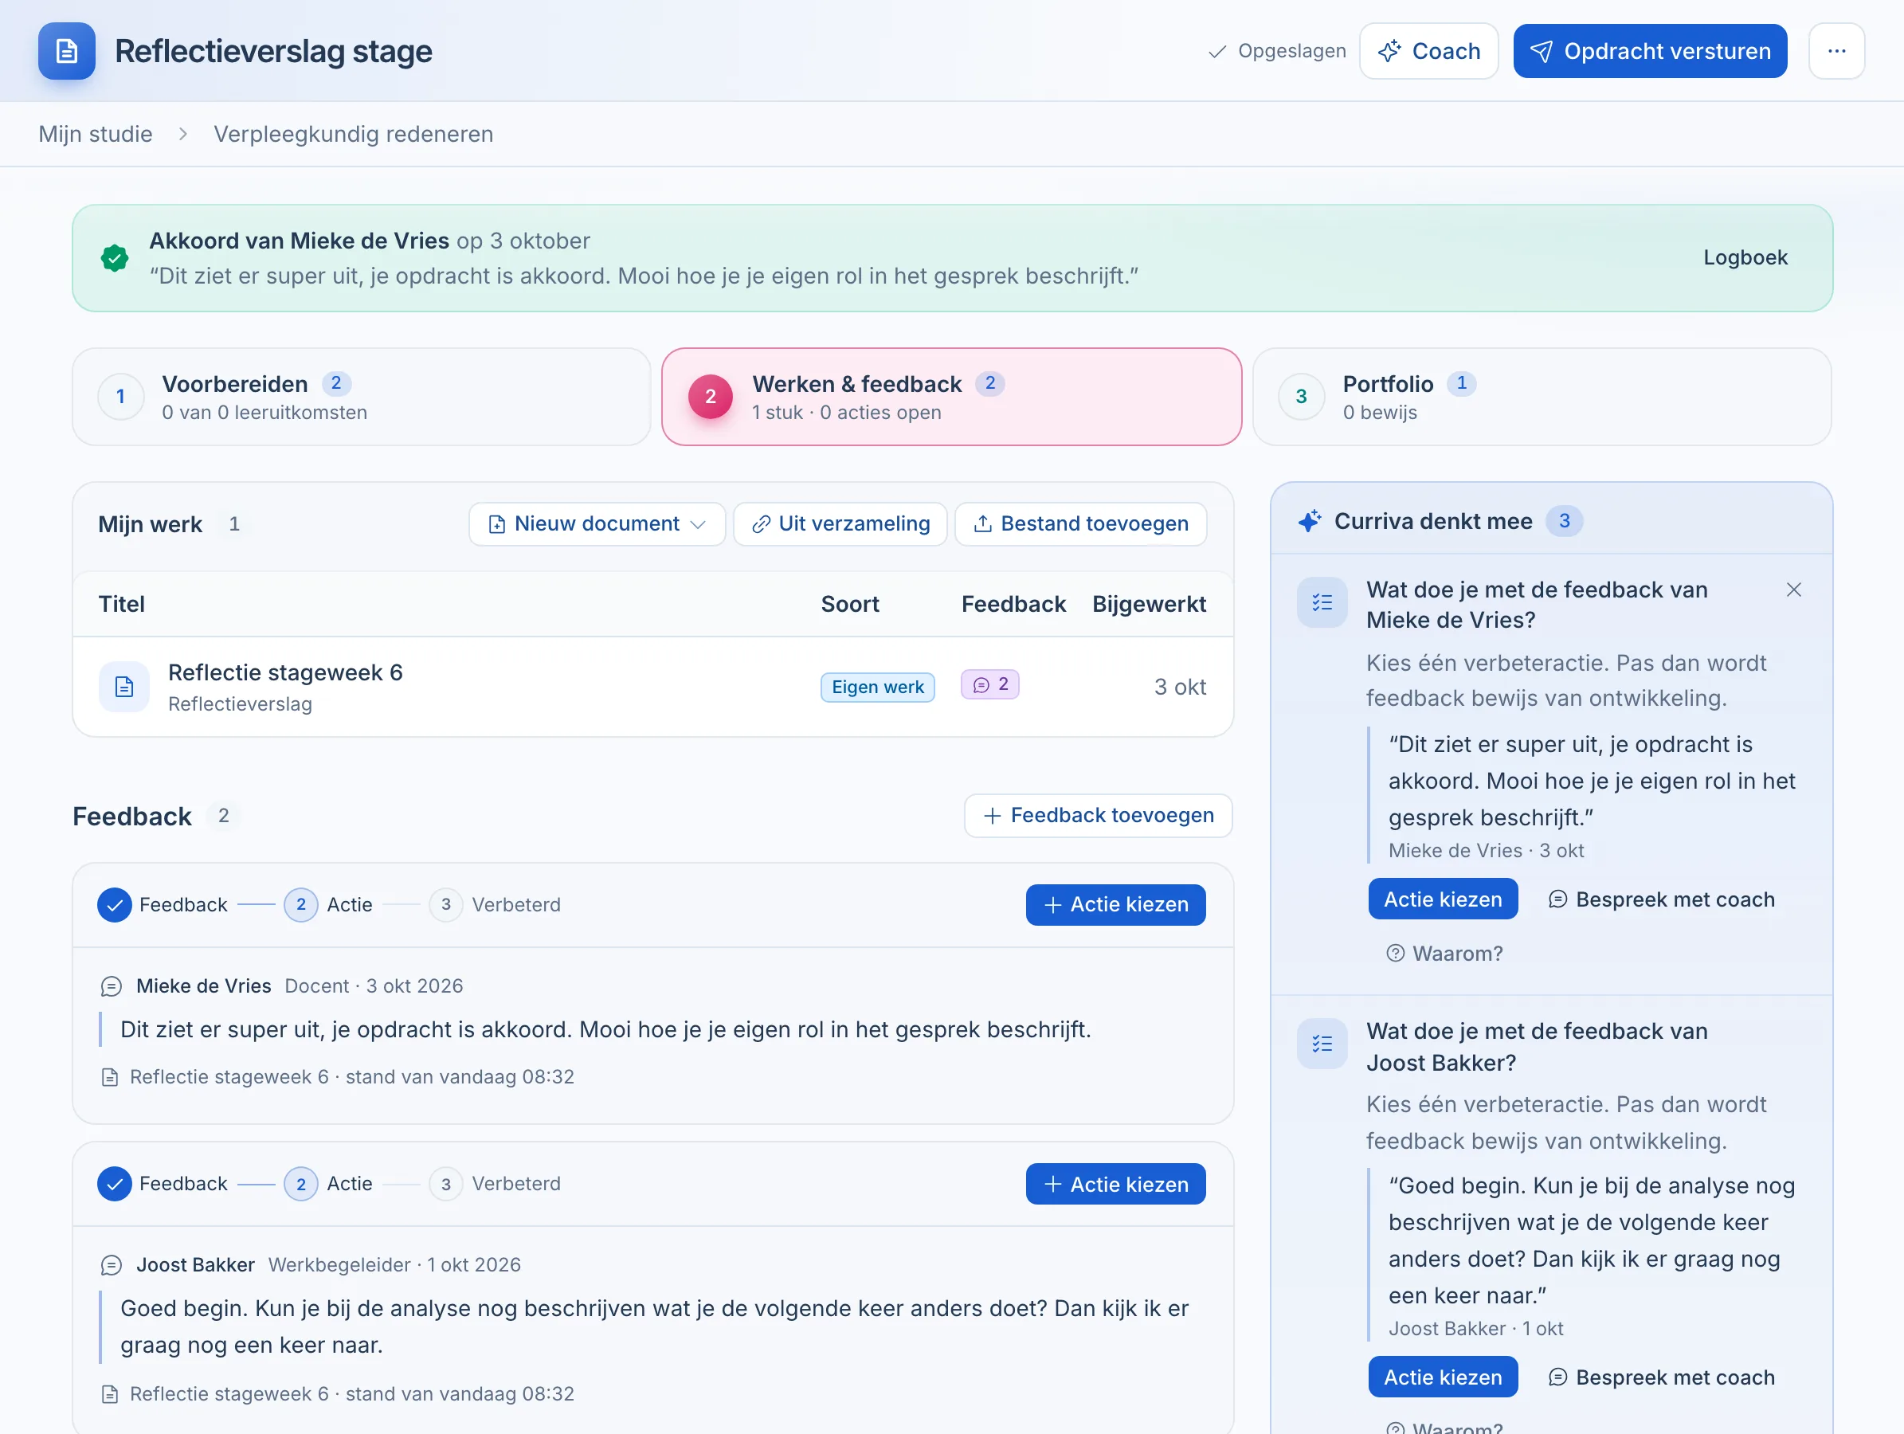The image size is (1904, 1434).
Task: Click checklist icon on Joost Bakker suggestion
Action: click(1322, 1043)
